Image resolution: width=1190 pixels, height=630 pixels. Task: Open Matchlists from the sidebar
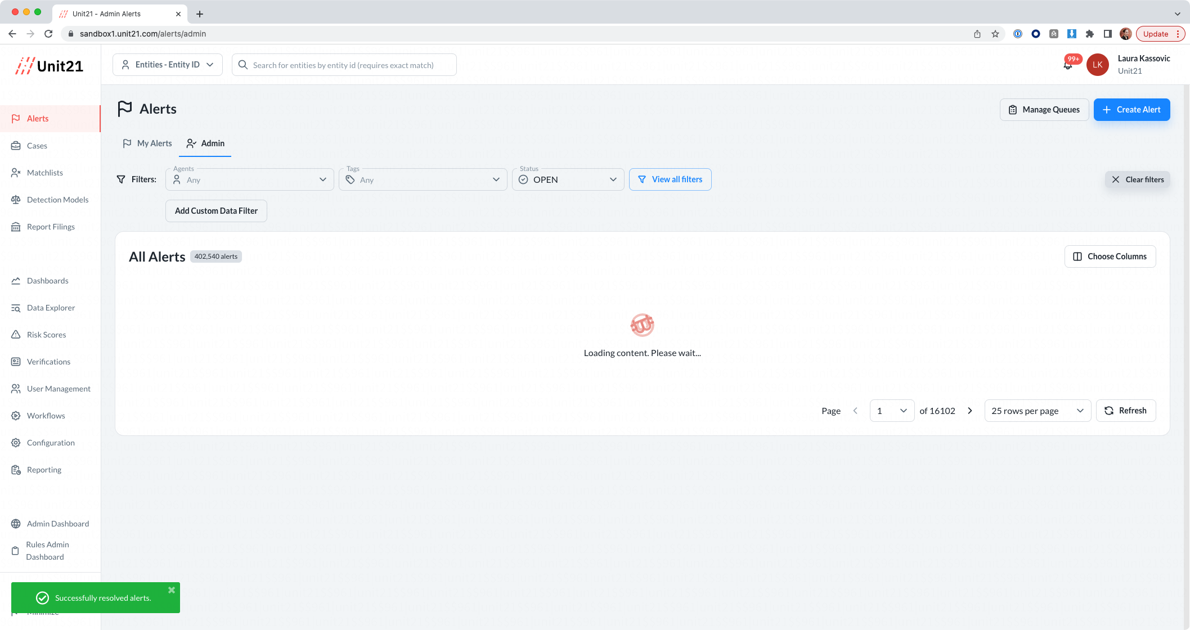pos(45,173)
